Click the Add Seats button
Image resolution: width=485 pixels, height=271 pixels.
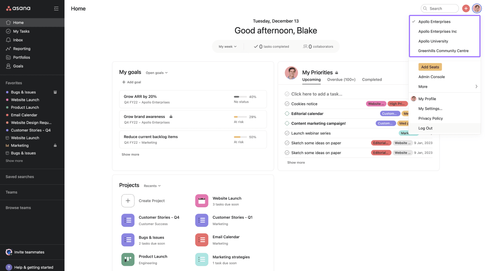click(x=430, y=67)
